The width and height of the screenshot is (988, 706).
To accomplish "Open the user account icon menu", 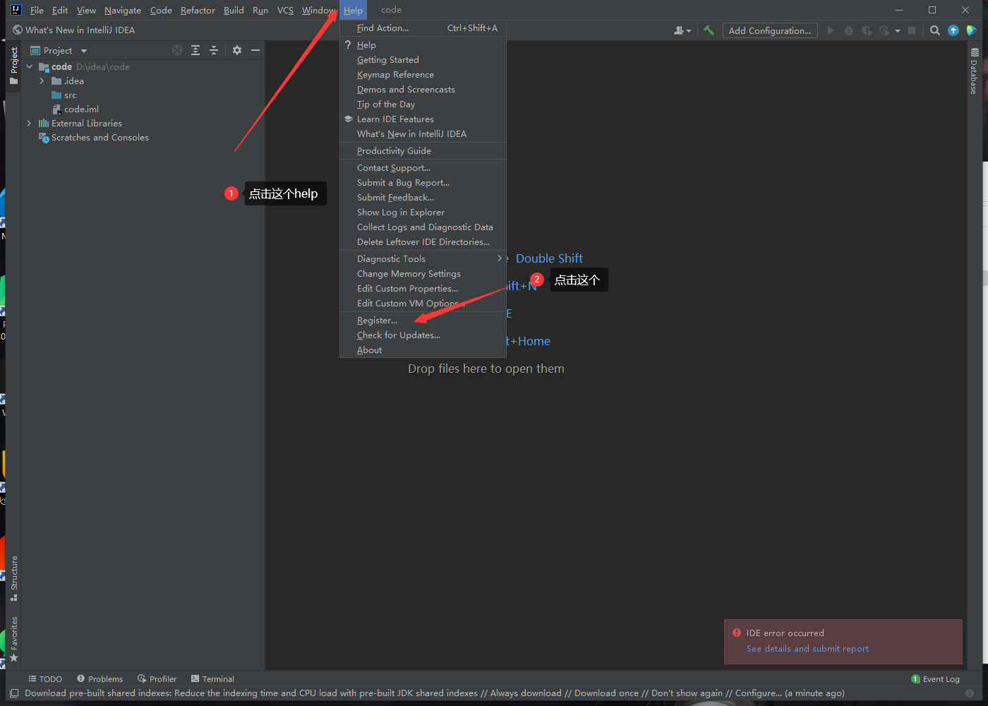I will (x=682, y=30).
